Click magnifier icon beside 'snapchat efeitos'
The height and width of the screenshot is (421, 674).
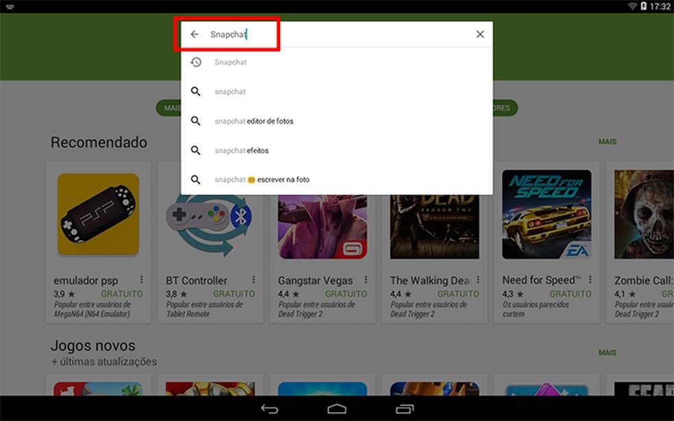pos(196,150)
